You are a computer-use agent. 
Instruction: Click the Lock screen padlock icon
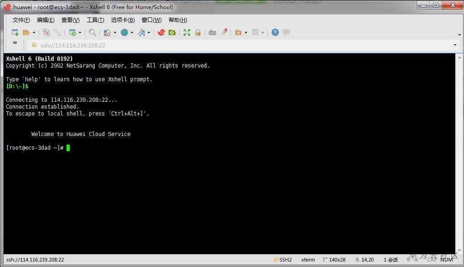pos(198,32)
